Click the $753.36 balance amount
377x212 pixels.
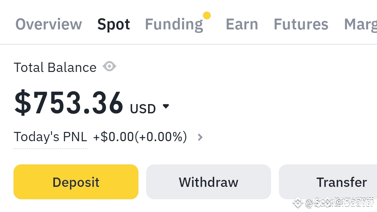click(69, 104)
